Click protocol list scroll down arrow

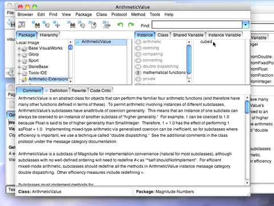[189, 81]
